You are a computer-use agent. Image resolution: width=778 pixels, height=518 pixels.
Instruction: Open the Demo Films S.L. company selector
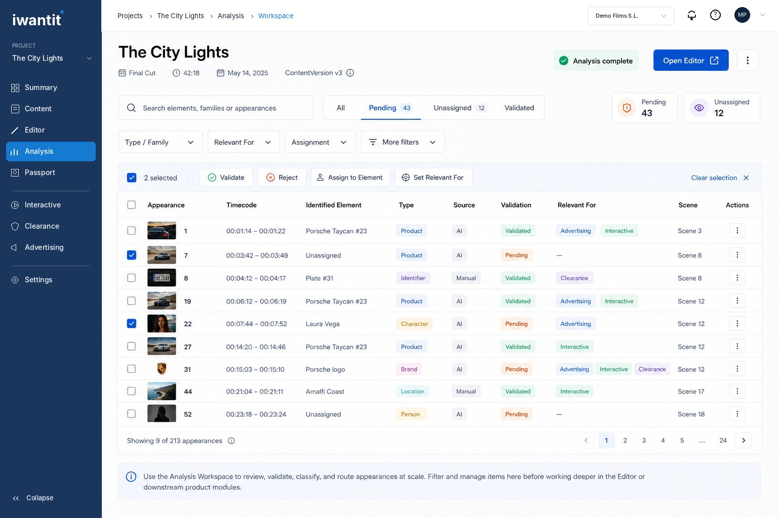tap(631, 16)
